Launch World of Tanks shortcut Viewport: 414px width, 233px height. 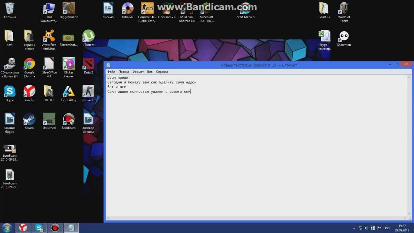tap(344, 12)
